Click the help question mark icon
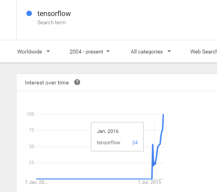The height and width of the screenshot is (192, 217). pyautogui.click(x=77, y=83)
